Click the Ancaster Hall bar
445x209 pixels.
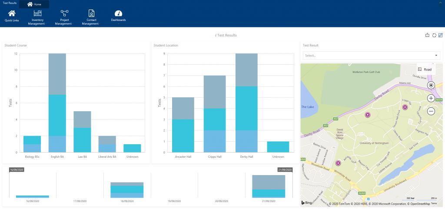[x=183, y=125]
